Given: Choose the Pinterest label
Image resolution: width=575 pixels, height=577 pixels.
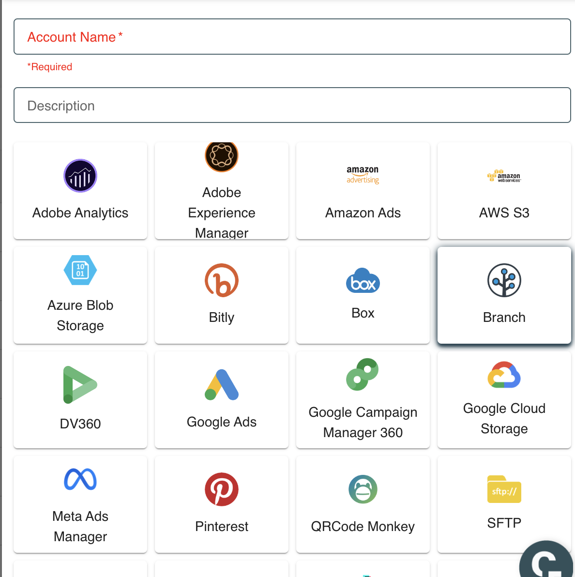Looking at the screenshot, I should 222,526.
